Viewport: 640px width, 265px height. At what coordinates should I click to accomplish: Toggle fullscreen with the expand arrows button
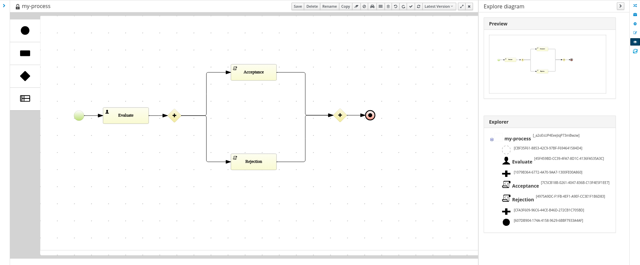click(x=462, y=6)
